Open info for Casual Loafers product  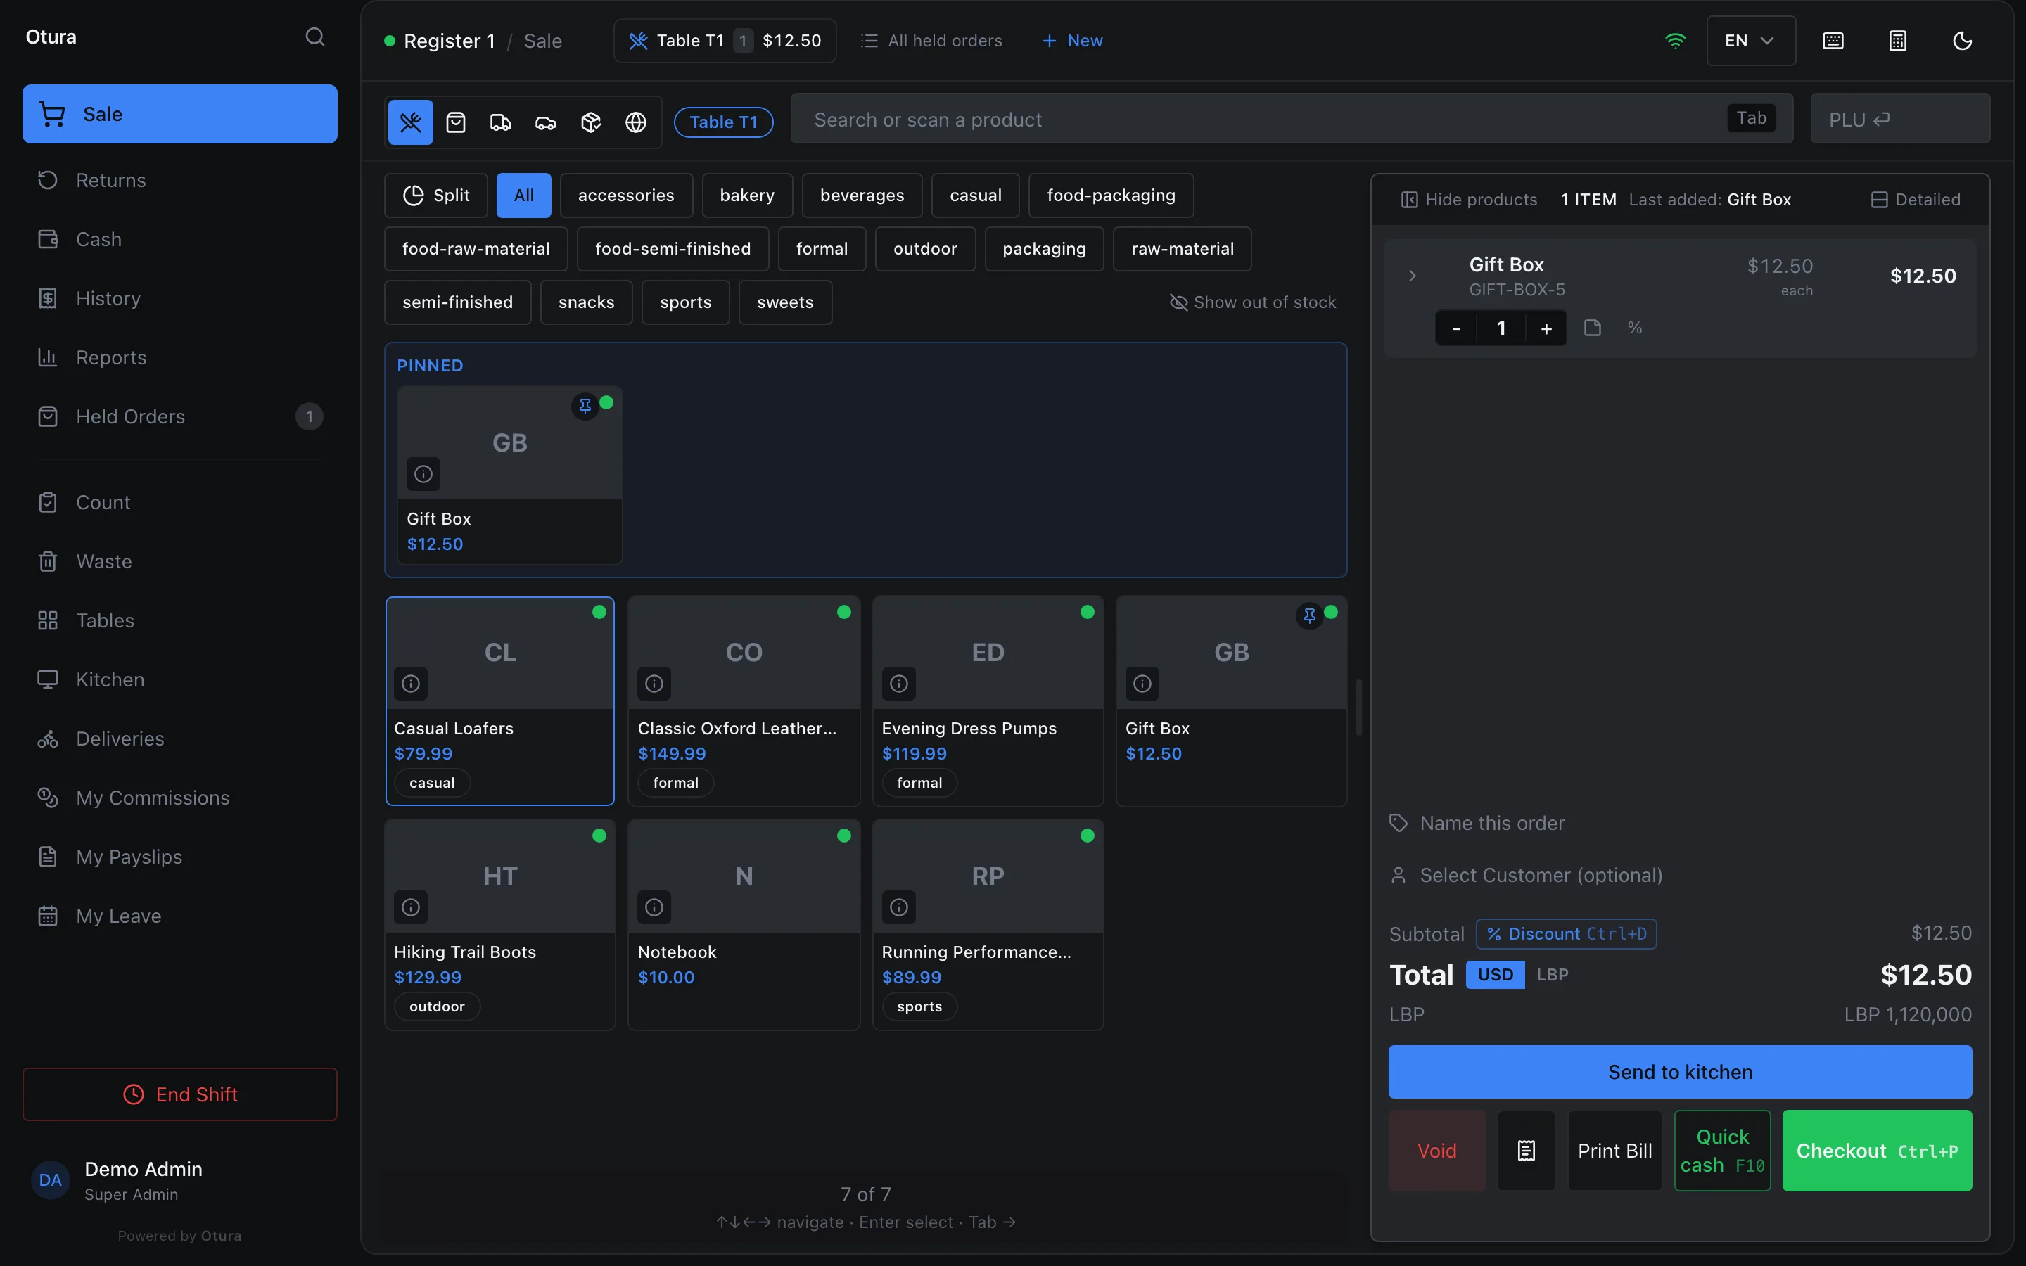(411, 683)
